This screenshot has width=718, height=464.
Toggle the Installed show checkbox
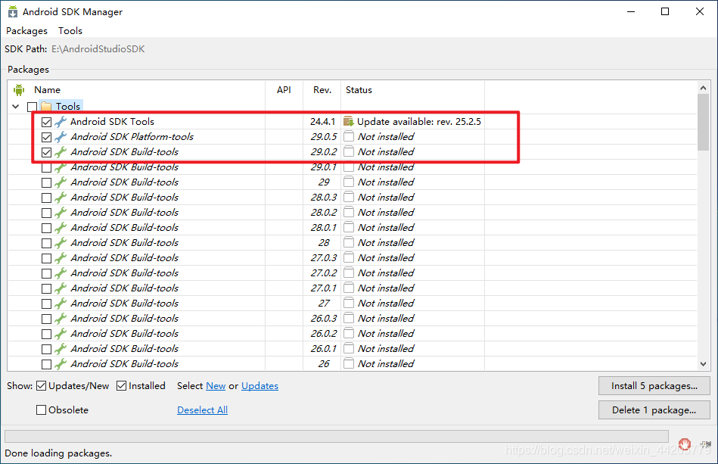pyautogui.click(x=121, y=386)
